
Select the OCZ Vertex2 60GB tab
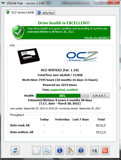[x=20, y=12]
